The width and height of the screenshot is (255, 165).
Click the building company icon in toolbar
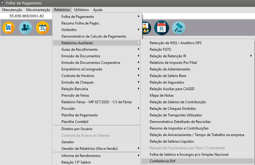click(8, 28)
